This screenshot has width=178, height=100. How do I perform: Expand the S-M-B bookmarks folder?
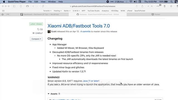pyautogui.click(x=76, y=11)
